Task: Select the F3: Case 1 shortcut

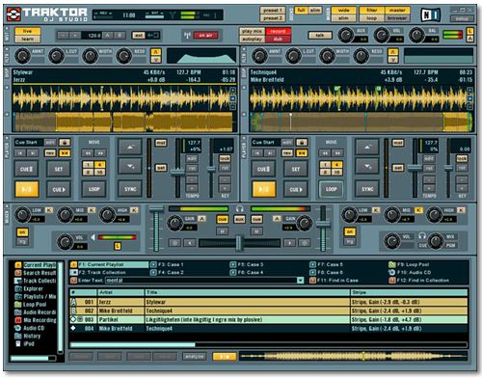Action: [167, 264]
